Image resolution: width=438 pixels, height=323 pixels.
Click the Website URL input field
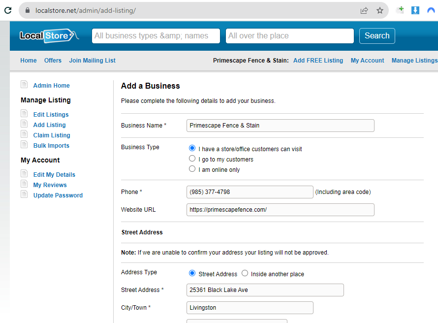tap(280, 210)
